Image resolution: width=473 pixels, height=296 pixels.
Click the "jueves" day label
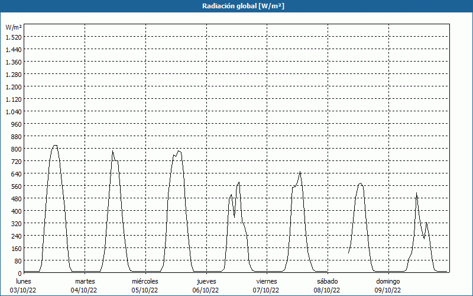point(206,281)
